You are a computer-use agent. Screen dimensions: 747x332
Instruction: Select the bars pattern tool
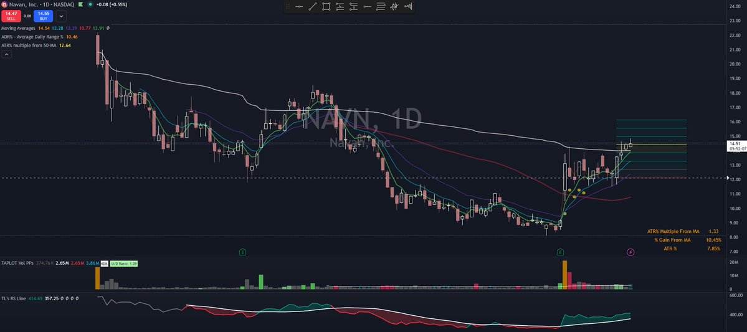coord(394,7)
